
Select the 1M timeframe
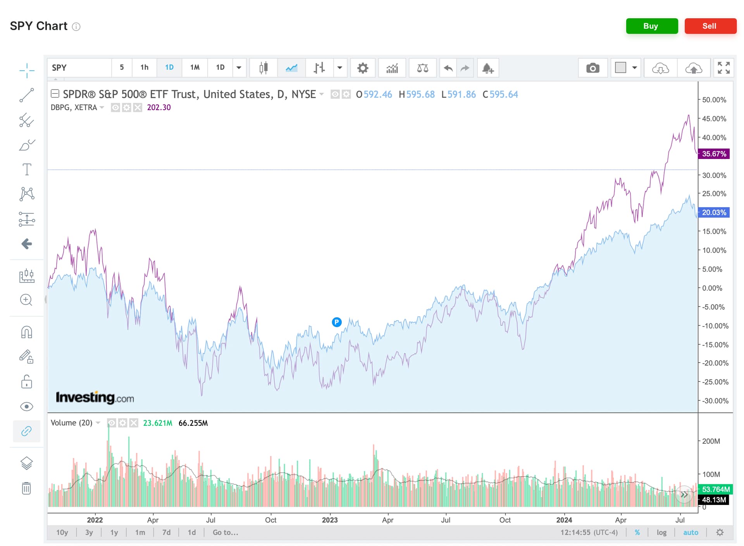click(195, 68)
